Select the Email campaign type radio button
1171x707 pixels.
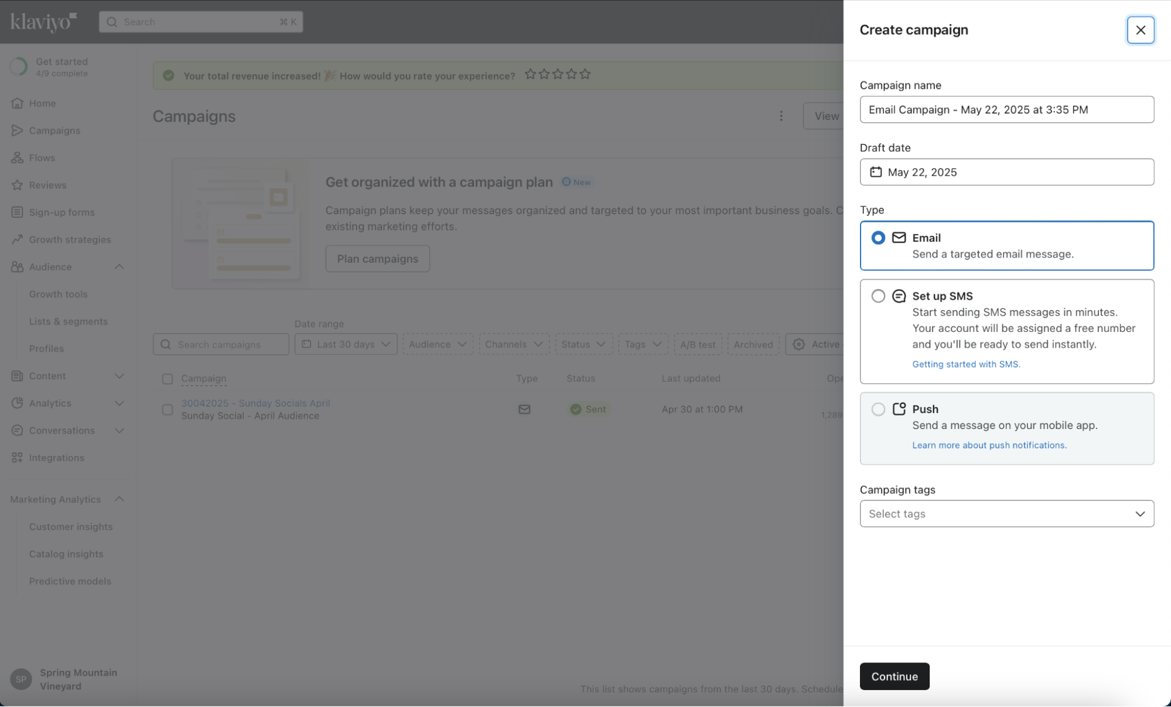(x=878, y=238)
